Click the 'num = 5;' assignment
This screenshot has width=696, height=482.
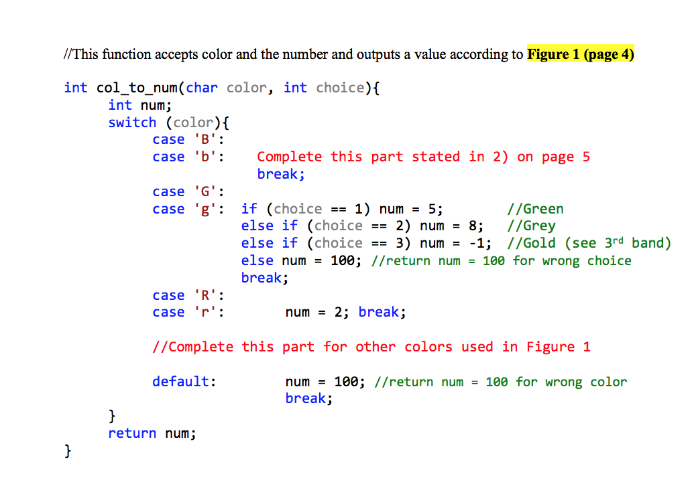(x=410, y=209)
